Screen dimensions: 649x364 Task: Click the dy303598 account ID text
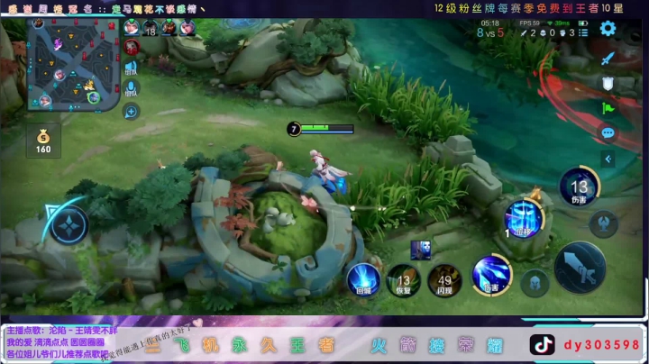(x=601, y=345)
